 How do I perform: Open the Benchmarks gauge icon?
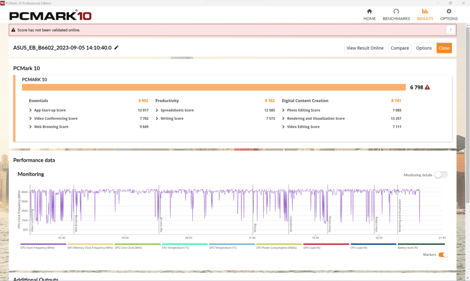click(x=396, y=11)
